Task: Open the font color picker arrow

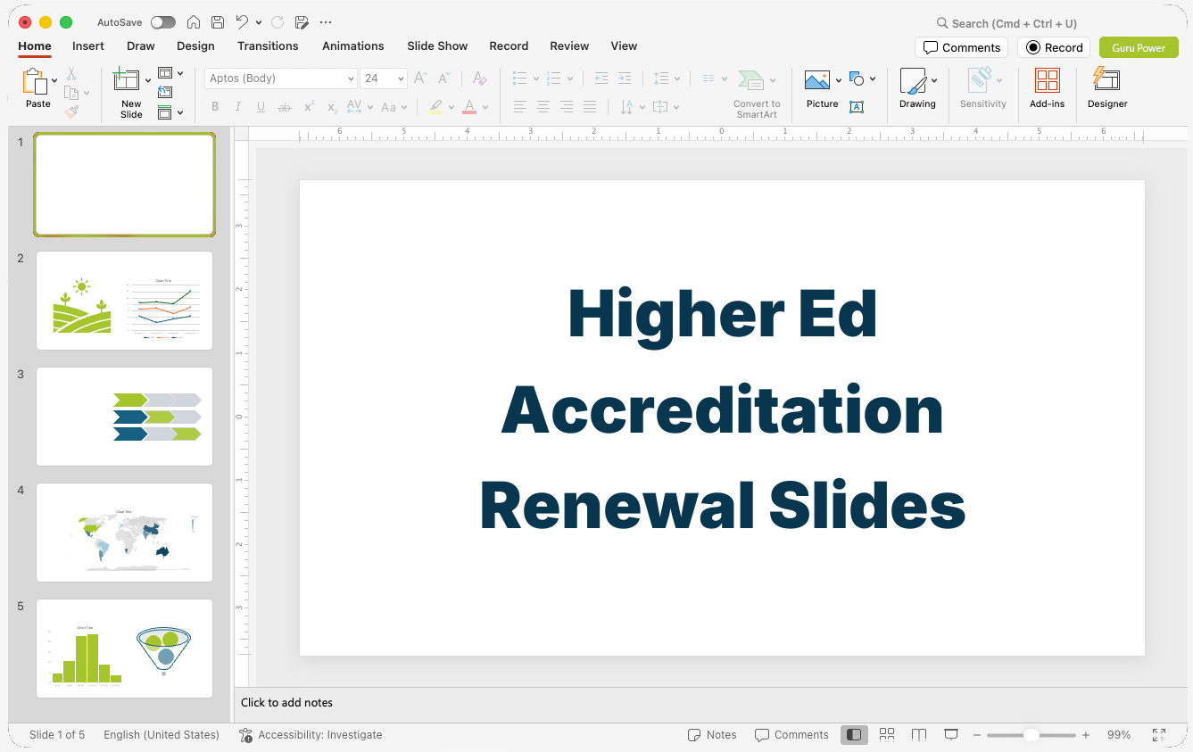Action: [485, 108]
